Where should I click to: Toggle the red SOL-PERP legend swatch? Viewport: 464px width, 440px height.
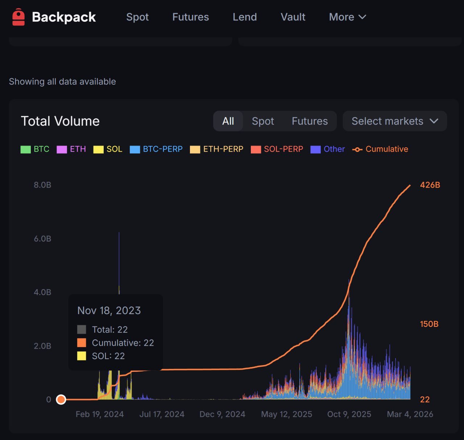256,149
